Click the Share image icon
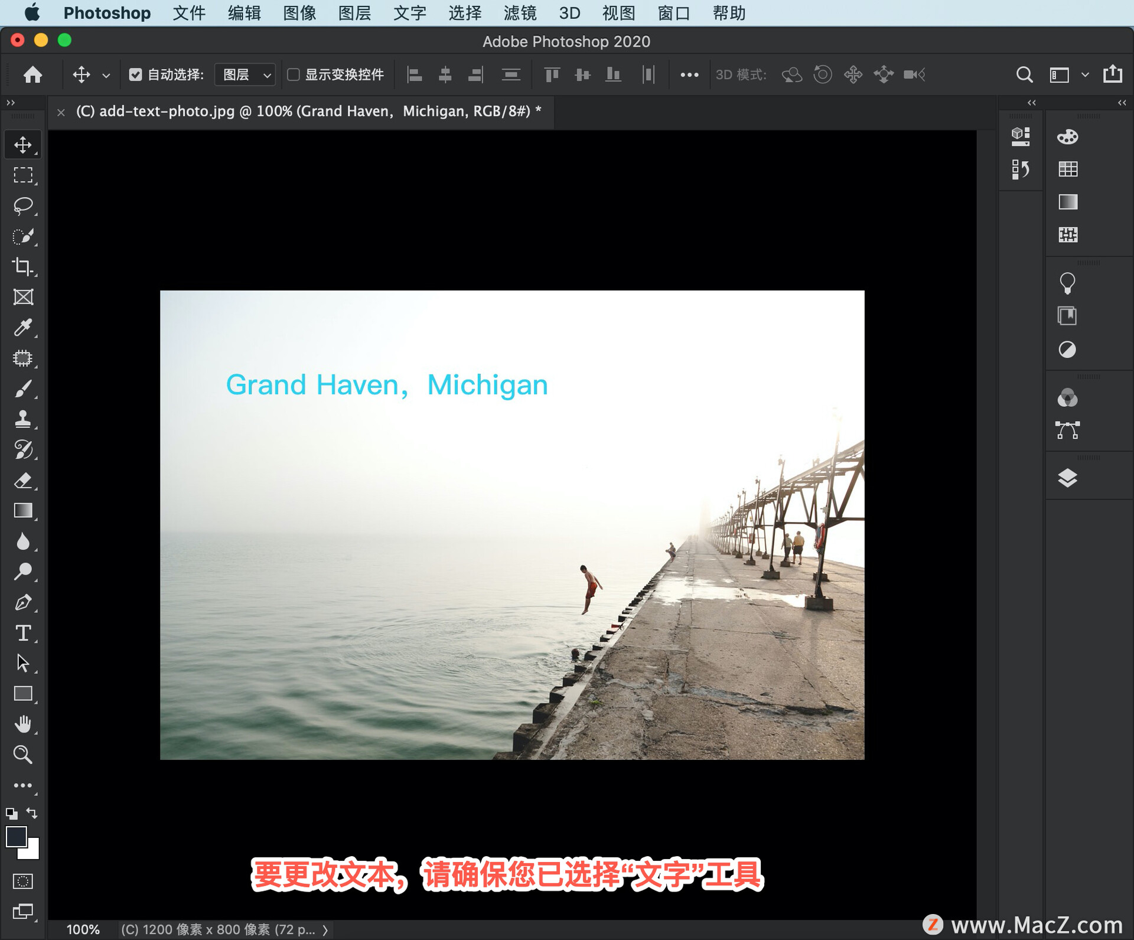Screen dimensions: 1134x940 click(1113, 74)
